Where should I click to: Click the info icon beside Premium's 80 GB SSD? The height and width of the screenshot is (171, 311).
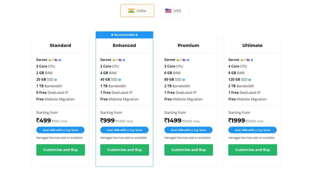click(184, 79)
